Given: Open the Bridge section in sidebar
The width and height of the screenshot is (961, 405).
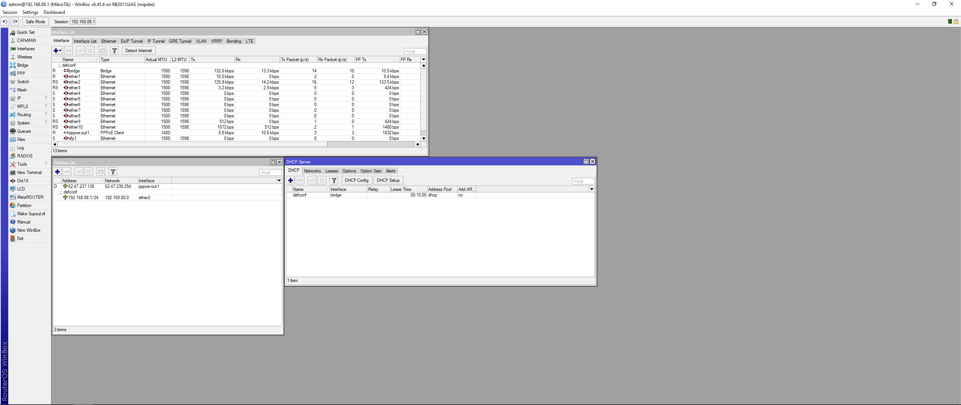Looking at the screenshot, I should (23, 65).
